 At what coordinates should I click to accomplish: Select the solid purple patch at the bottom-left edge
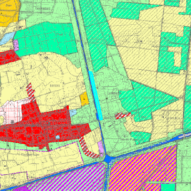tap(20, 188)
